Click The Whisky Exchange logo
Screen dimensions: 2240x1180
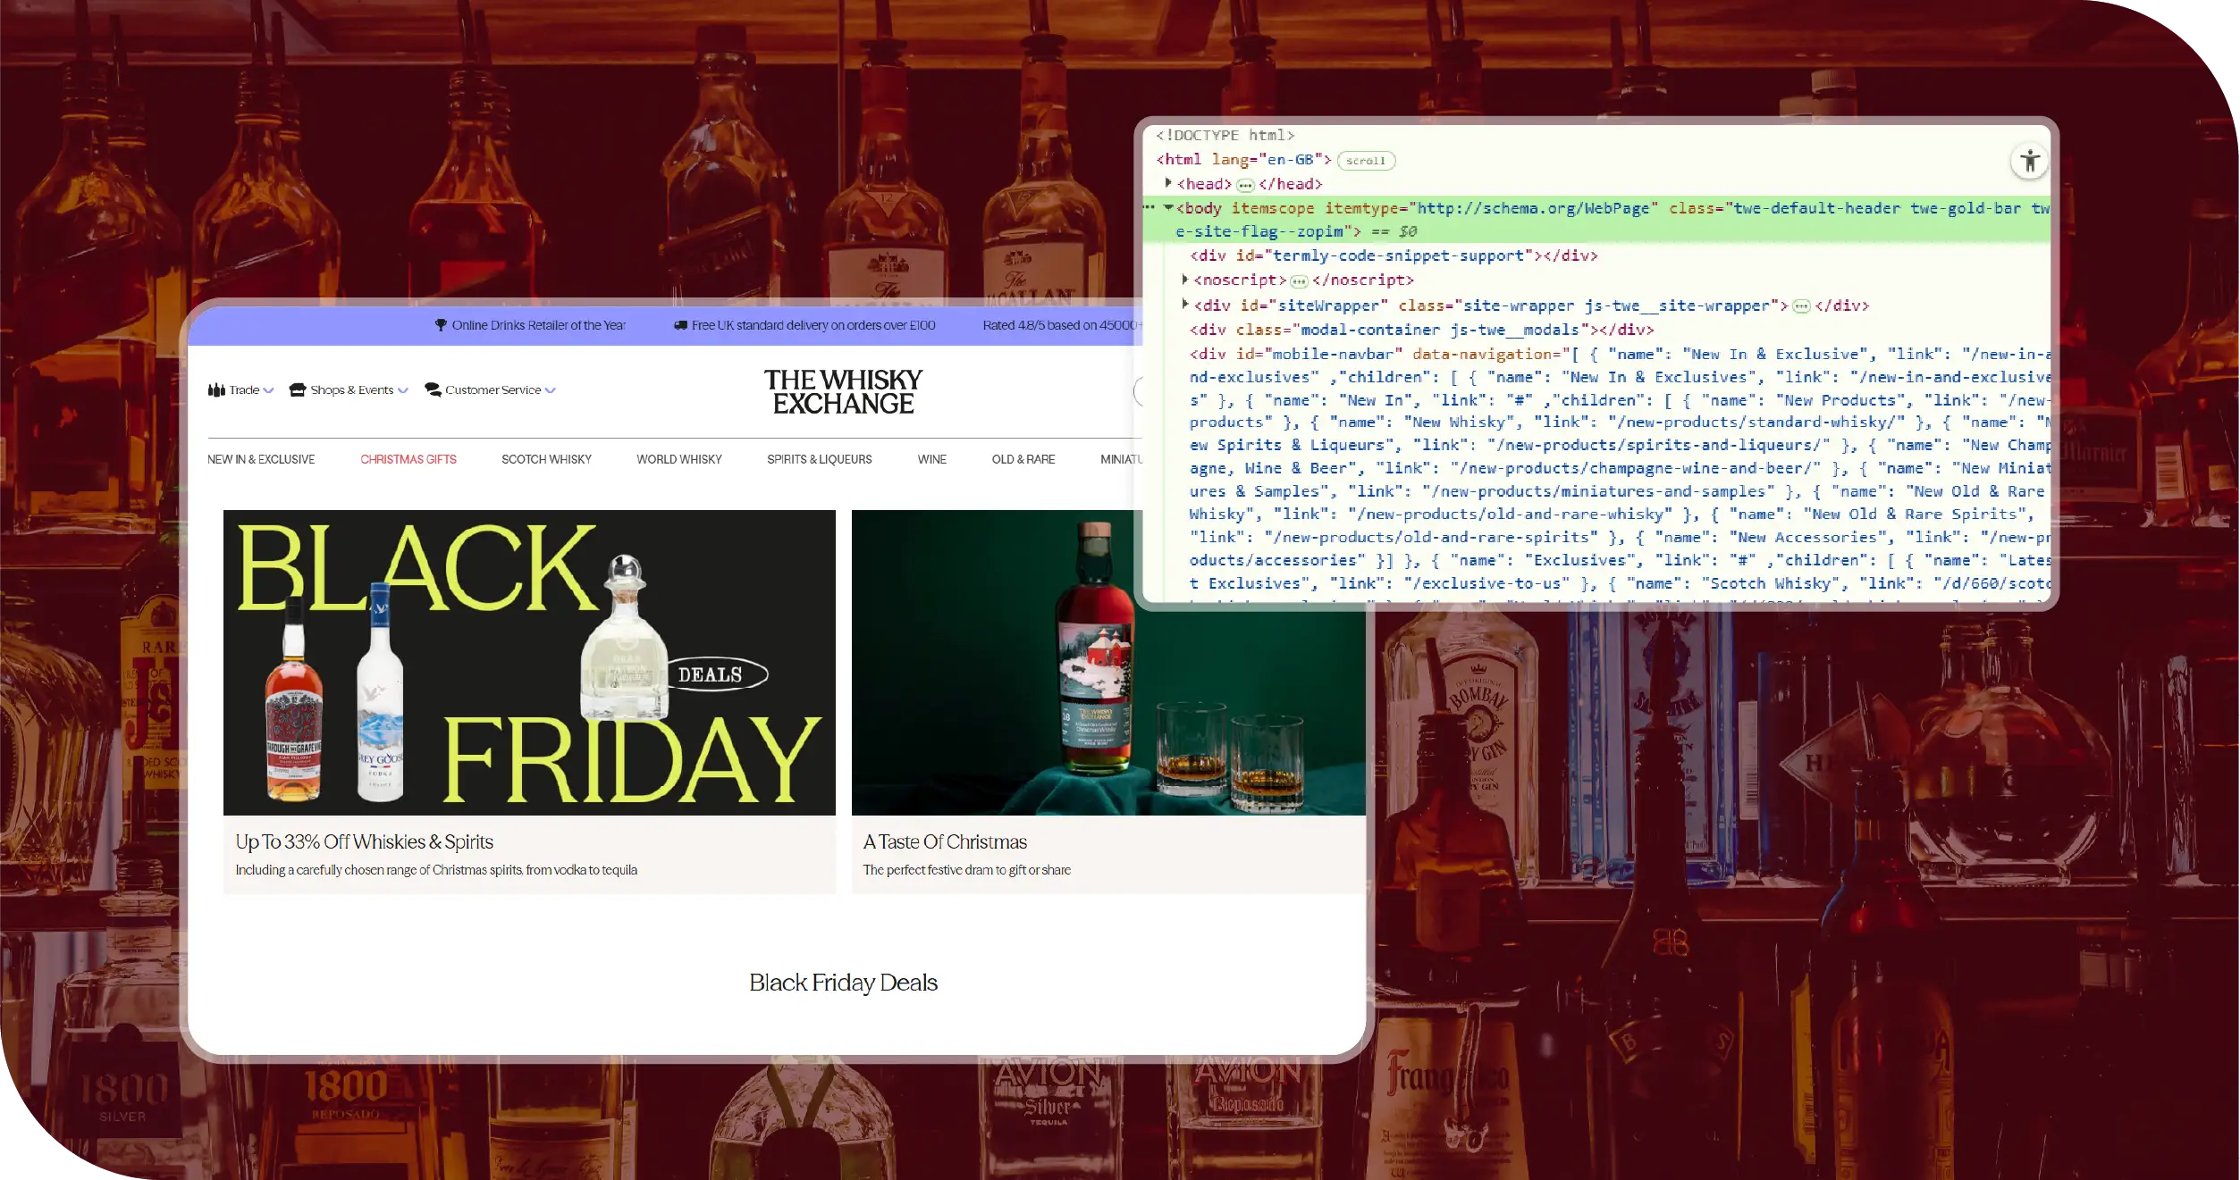click(843, 392)
